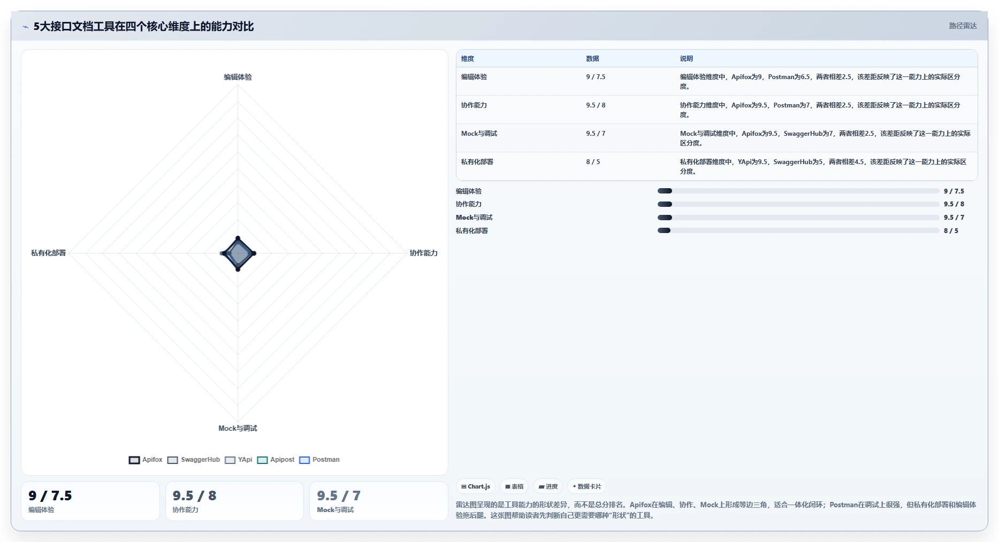Click the 数据 table column header
This screenshot has height=542, width=999.
click(x=592, y=59)
